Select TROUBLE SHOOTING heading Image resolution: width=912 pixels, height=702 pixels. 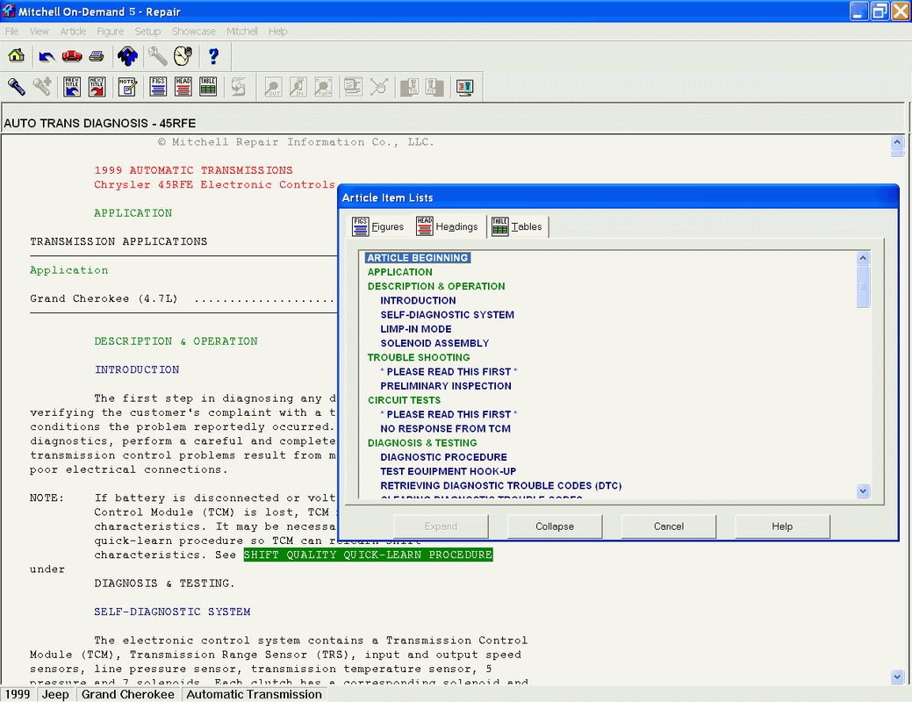pos(419,358)
